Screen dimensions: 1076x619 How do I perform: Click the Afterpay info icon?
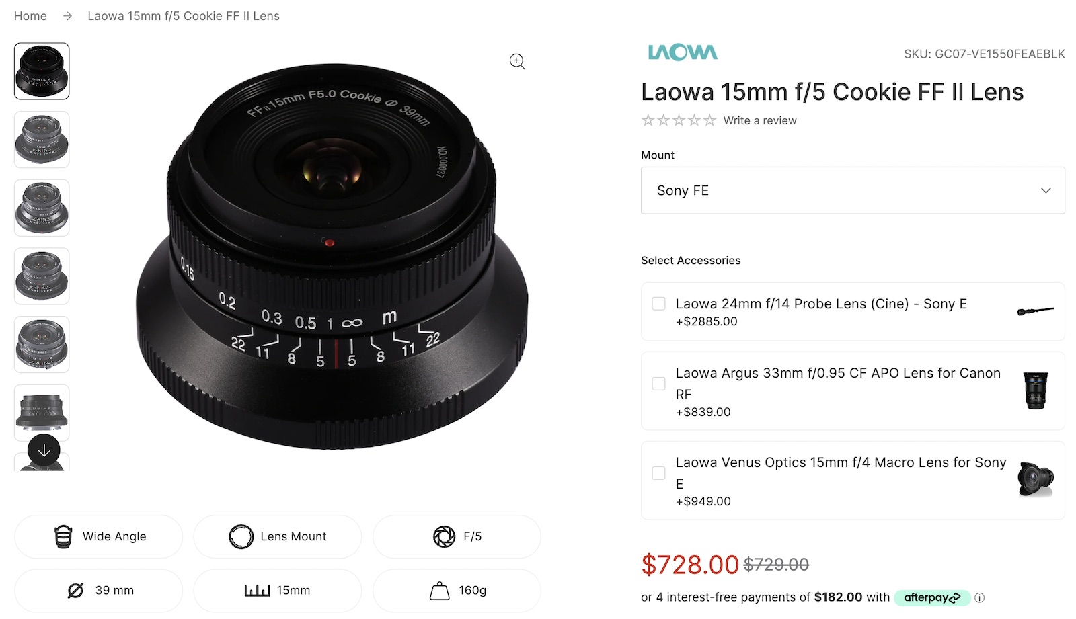tap(980, 597)
